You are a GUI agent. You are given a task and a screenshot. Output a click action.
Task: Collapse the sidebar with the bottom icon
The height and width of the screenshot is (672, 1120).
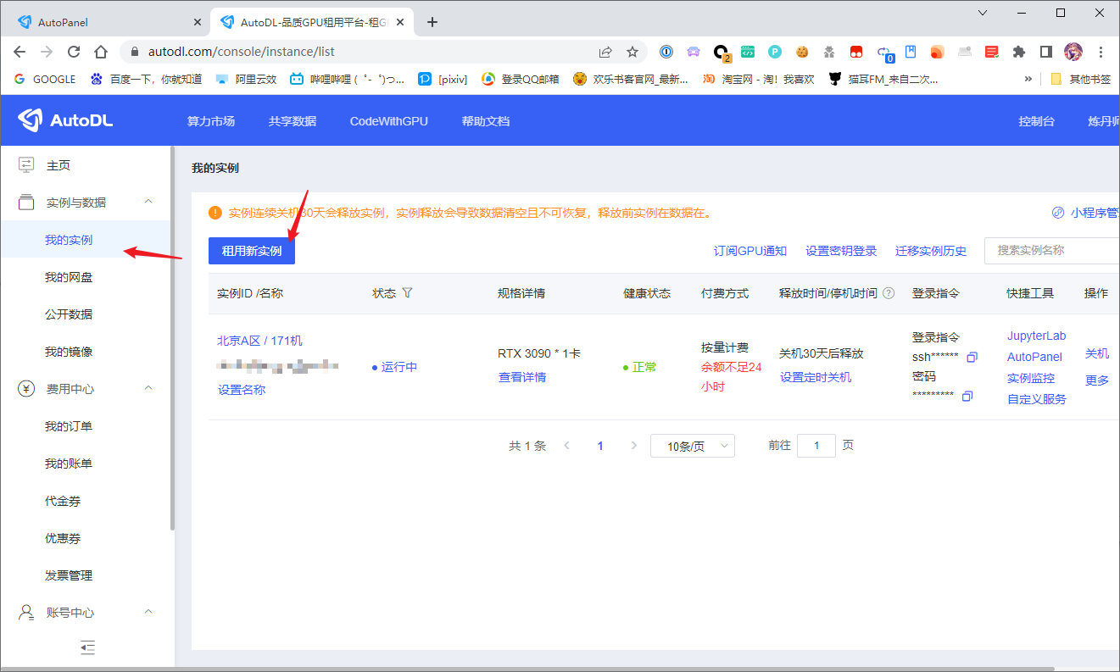click(87, 648)
